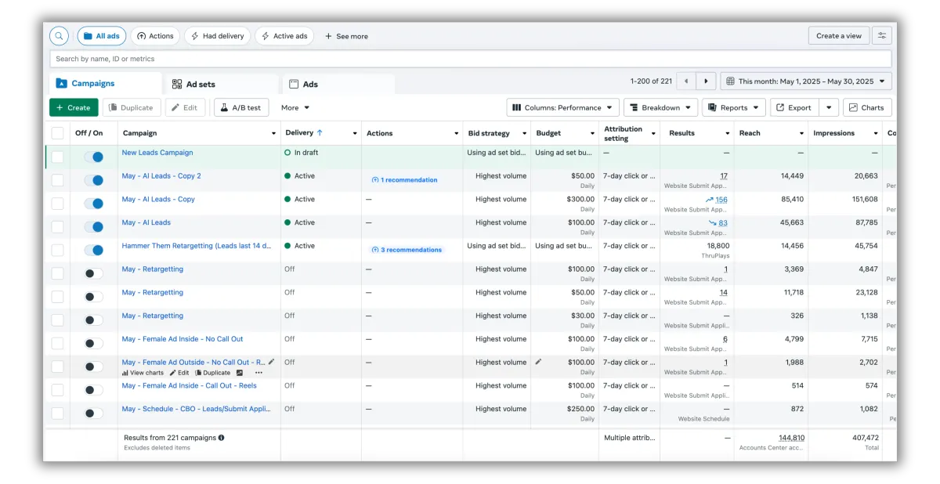Check the select-all campaigns header checkbox
Viewport: 940px width, 484px height.
[58, 133]
